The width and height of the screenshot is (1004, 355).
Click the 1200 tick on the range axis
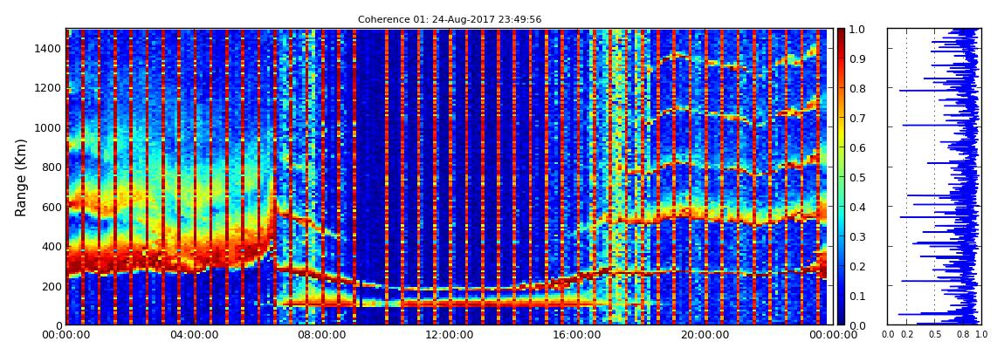coord(49,88)
